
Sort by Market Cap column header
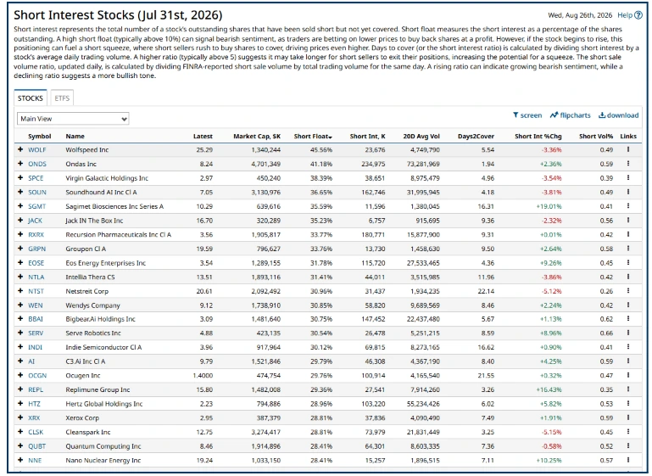(x=257, y=136)
